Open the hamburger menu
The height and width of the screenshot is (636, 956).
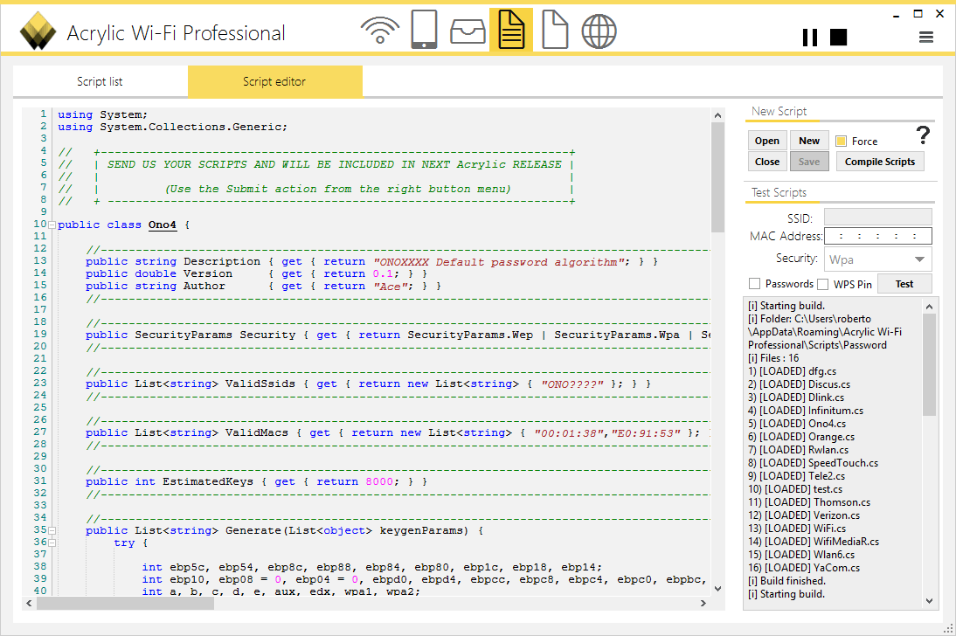[x=926, y=38]
